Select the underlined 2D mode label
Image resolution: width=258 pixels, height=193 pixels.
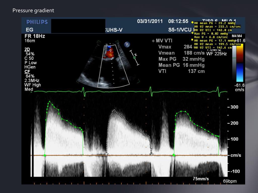click(27, 50)
